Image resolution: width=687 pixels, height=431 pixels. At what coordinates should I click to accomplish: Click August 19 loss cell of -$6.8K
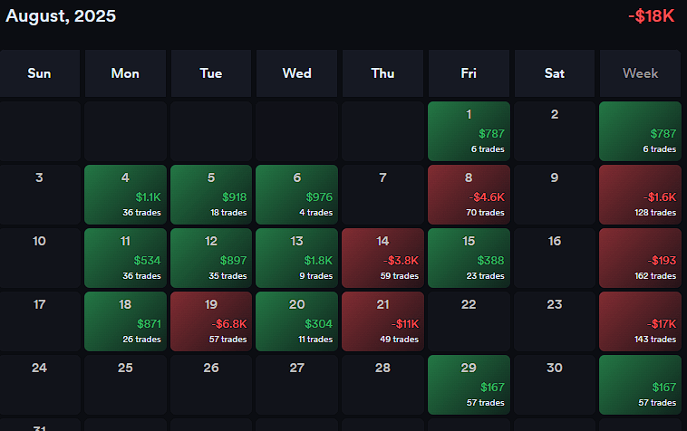coord(210,321)
